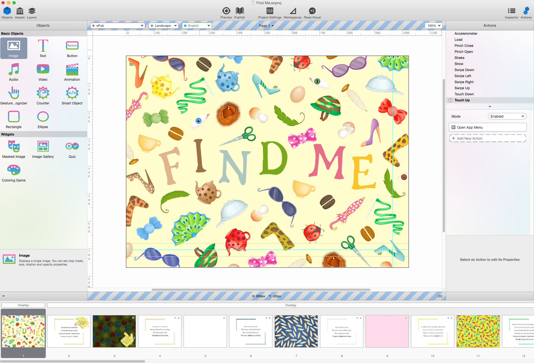This screenshot has height=363, width=534.
Task: Toggle the Actions panel view
Action: click(526, 11)
